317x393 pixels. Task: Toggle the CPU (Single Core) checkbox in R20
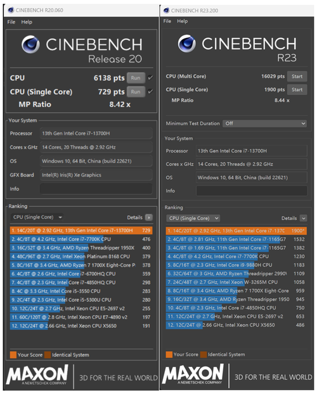click(150, 92)
